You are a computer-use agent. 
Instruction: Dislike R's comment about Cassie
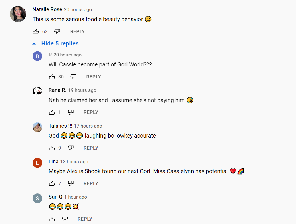coord(73,77)
